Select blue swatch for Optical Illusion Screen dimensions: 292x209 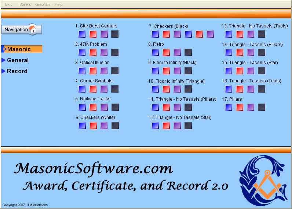[82, 71]
